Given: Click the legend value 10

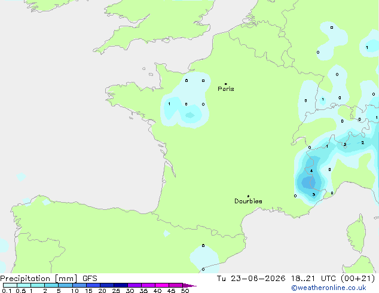Looking at the screenshot, I should click(75, 291).
